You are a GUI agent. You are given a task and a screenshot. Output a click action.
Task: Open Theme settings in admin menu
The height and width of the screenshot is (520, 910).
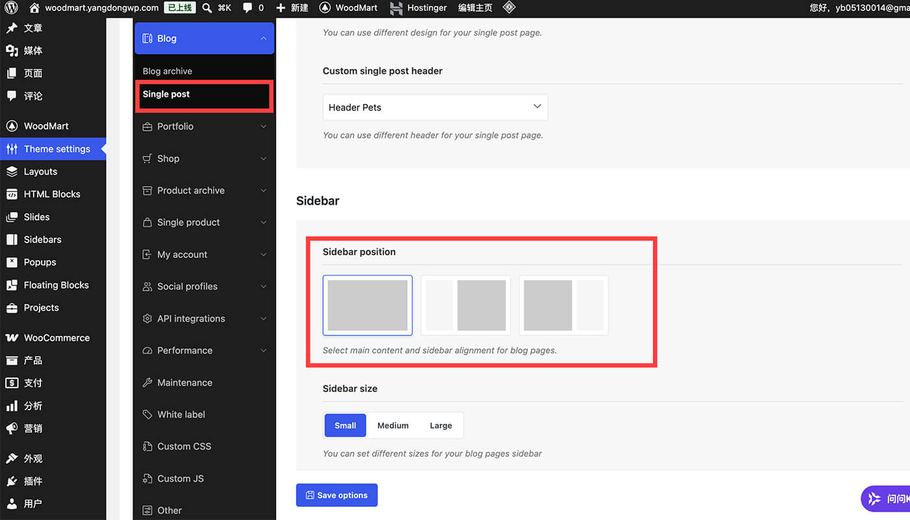(53, 149)
